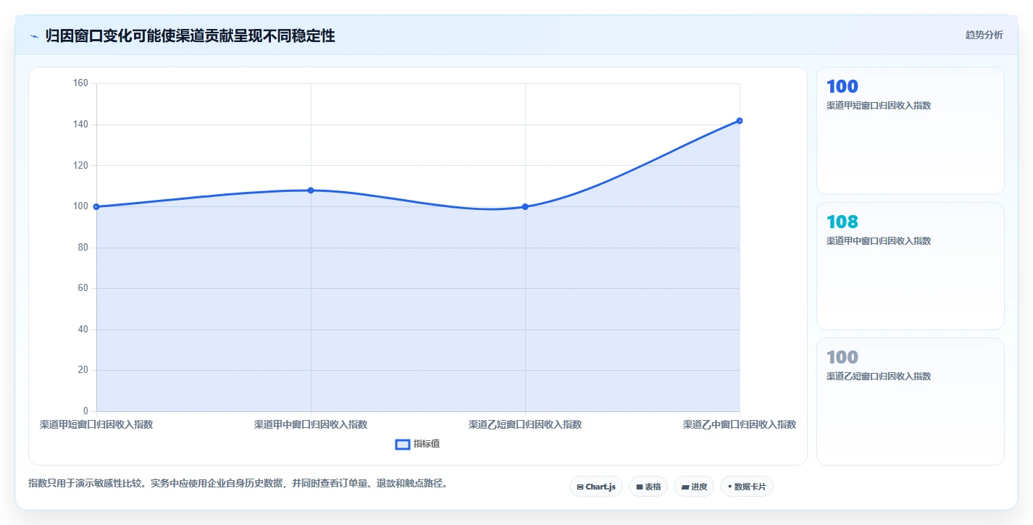Click the data point for 渠道乙短窗口归因收入指数
The image size is (1033, 525).
525,206
